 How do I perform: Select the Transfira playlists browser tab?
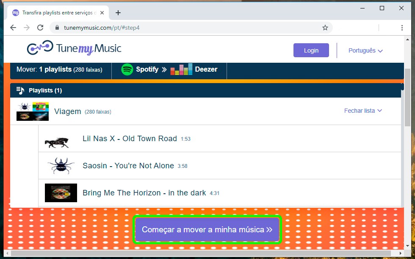(x=57, y=13)
